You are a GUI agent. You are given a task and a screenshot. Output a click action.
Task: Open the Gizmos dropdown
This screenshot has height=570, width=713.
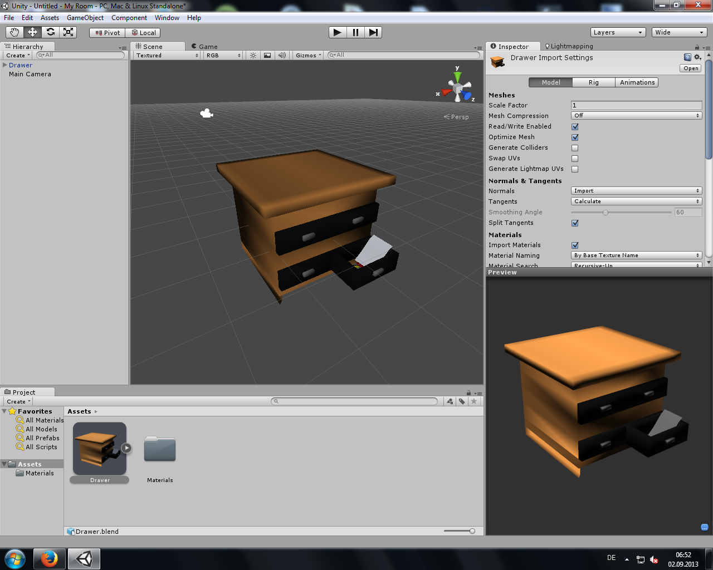307,55
